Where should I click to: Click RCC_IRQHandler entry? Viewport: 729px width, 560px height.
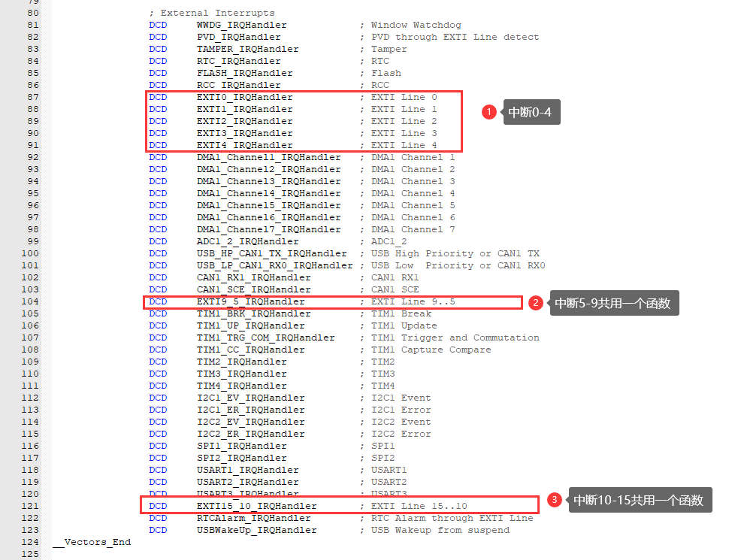click(238, 86)
